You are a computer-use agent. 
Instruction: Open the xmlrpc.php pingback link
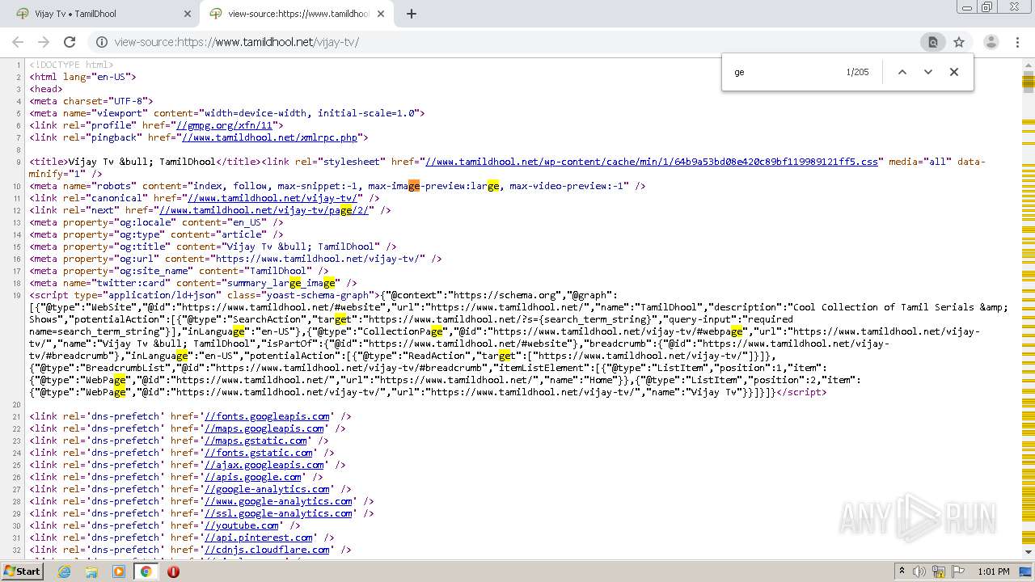269,137
